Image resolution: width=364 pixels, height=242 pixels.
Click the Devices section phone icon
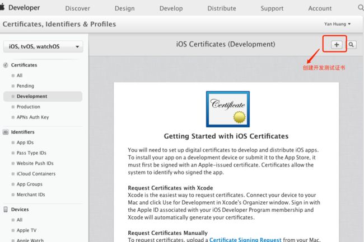(6, 210)
